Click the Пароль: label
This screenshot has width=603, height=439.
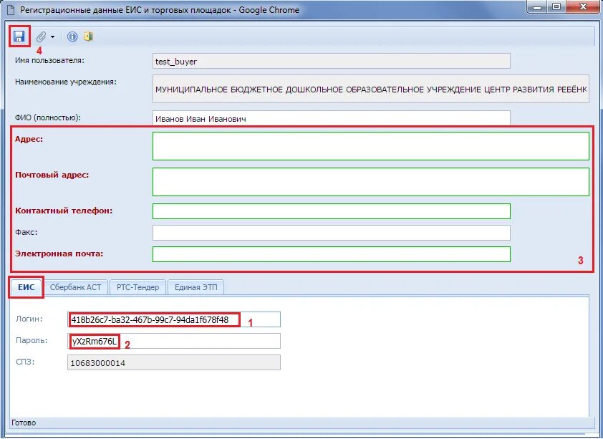coord(32,340)
